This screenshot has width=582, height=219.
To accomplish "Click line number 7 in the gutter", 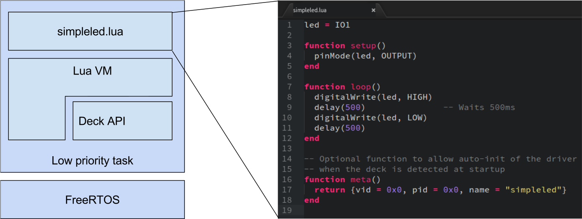I will click(289, 87).
